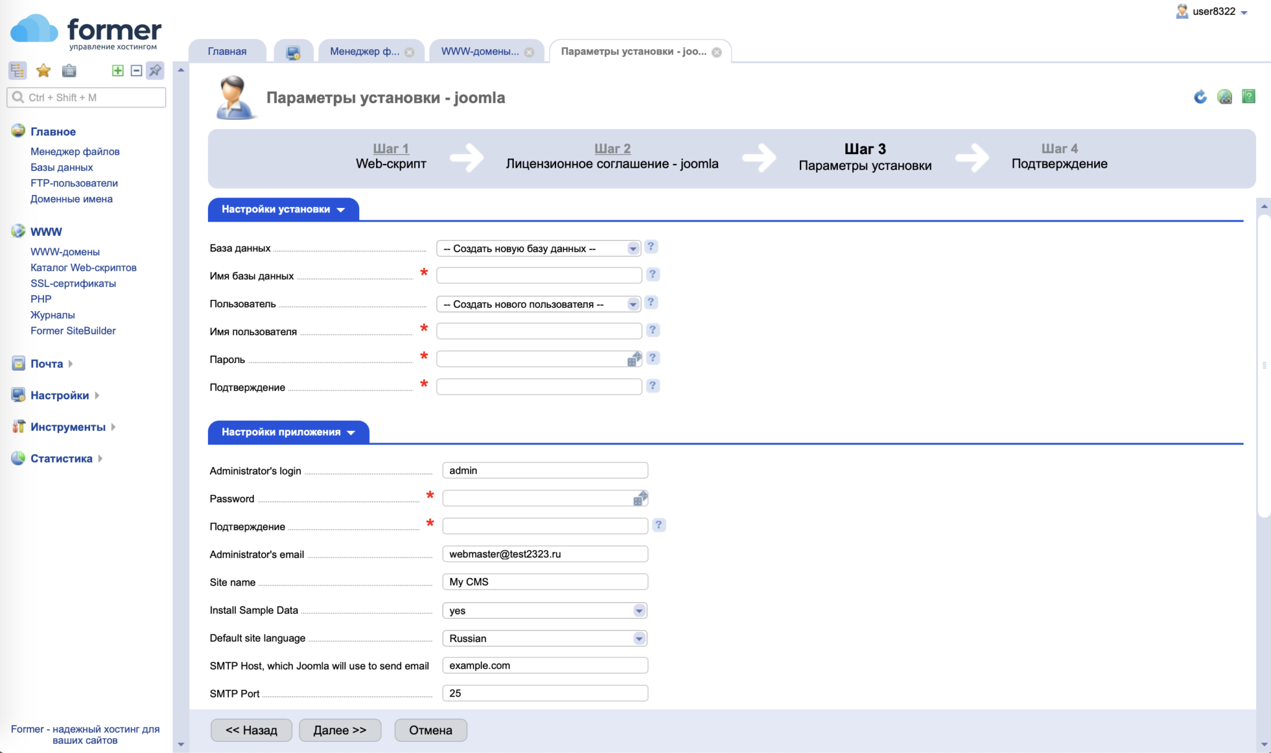The height and width of the screenshot is (753, 1271).
Task: Open help for Пользователь dropdown
Action: pyautogui.click(x=650, y=302)
